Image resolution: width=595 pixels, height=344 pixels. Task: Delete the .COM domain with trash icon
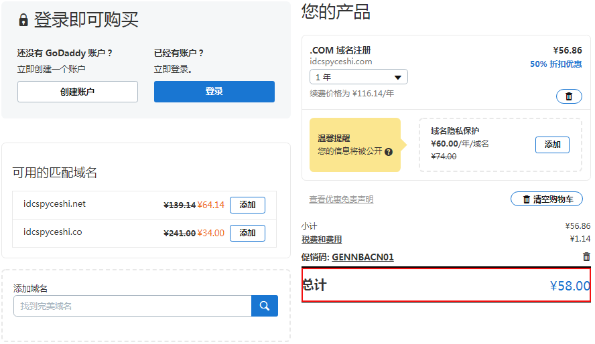[569, 96]
